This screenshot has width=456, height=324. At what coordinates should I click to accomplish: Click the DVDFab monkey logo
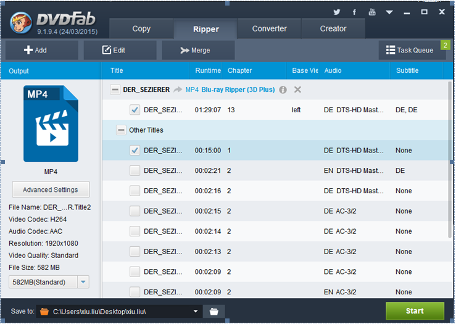20,23
